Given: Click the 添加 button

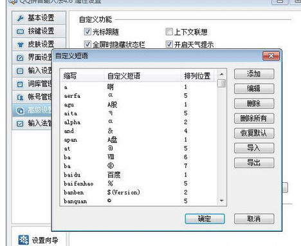Looking at the screenshot, I should click(x=254, y=74).
